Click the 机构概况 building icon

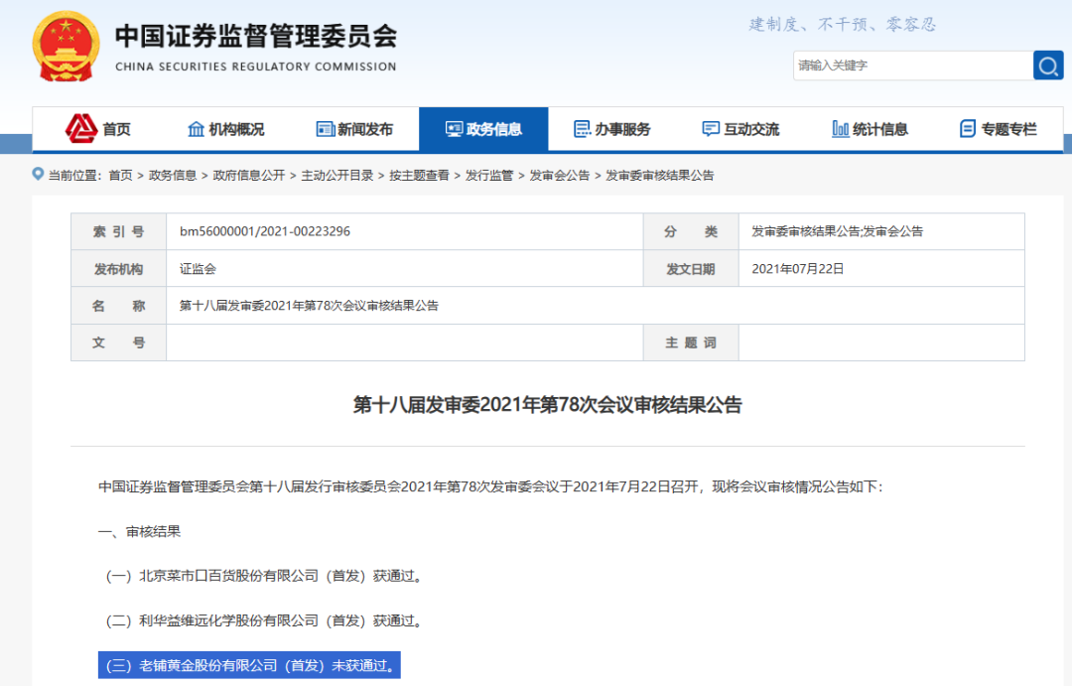(x=197, y=129)
